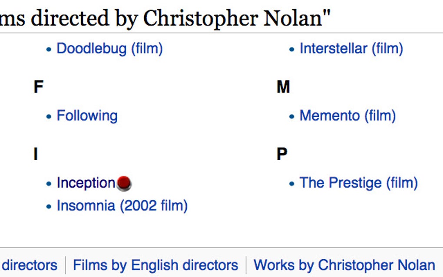Image resolution: width=443 pixels, height=277 pixels.
Task: Click the "P" section heading letter
Action: coord(282,154)
